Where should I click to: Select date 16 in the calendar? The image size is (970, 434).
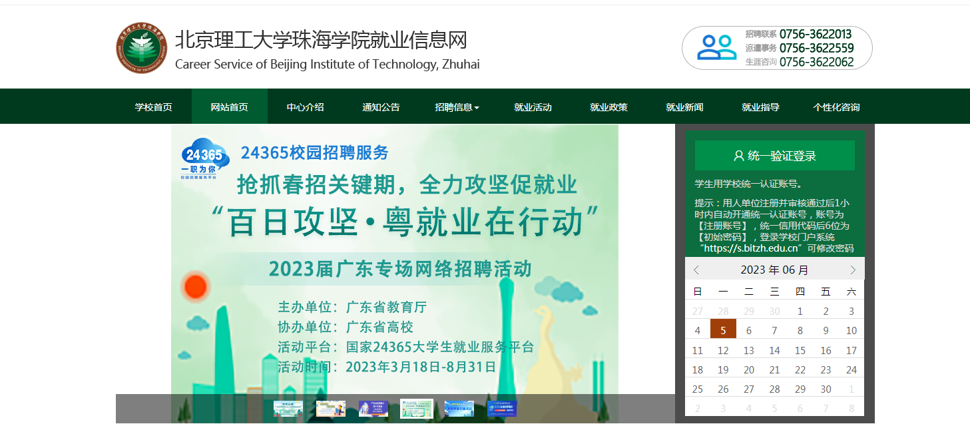point(826,350)
